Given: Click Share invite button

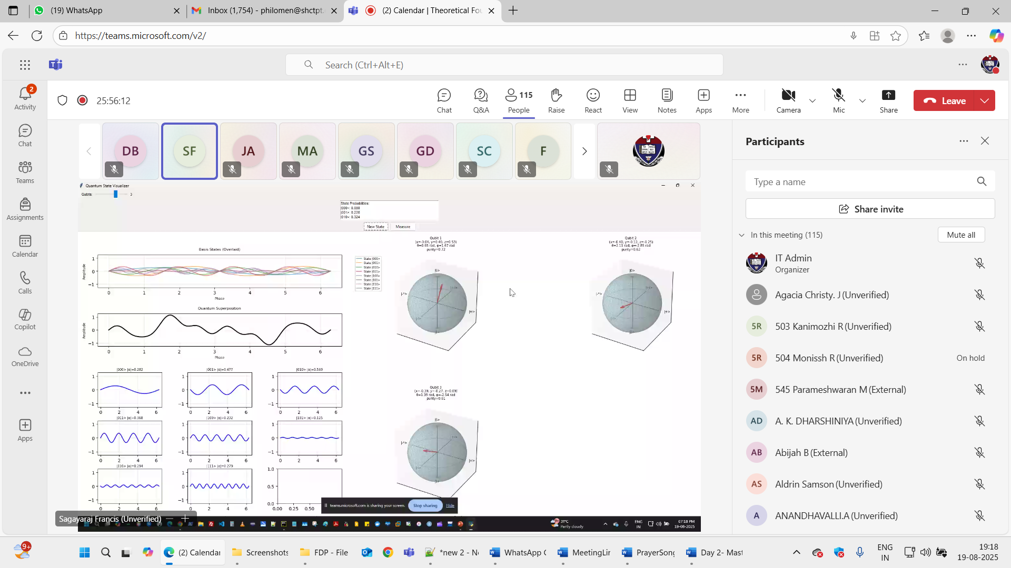Looking at the screenshot, I should tap(870, 209).
